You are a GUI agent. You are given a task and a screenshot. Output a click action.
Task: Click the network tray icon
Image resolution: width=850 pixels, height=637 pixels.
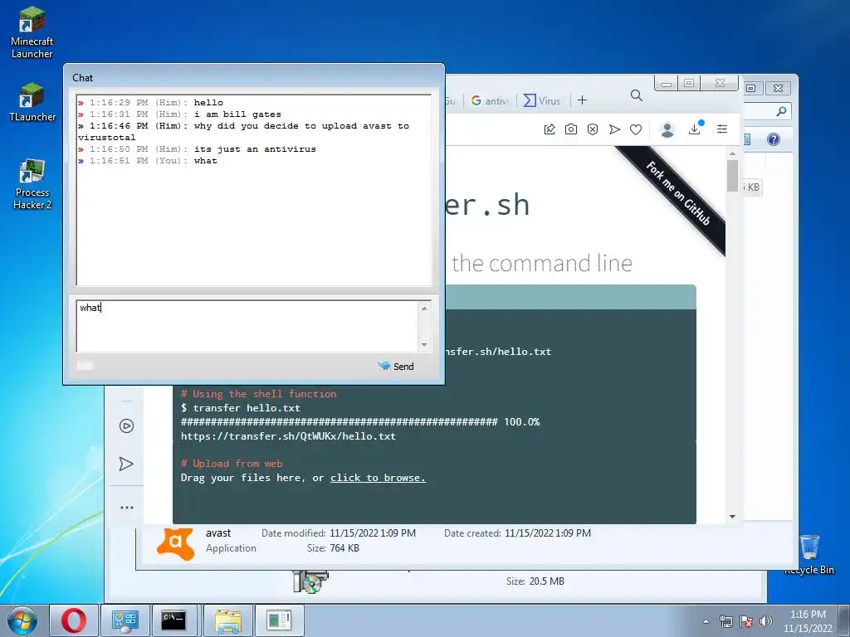pos(725,621)
